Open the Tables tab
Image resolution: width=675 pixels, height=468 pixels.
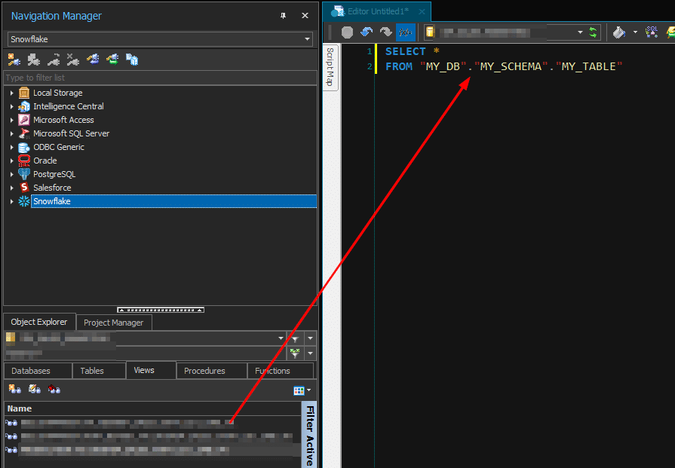pyautogui.click(x=99, y=371)
